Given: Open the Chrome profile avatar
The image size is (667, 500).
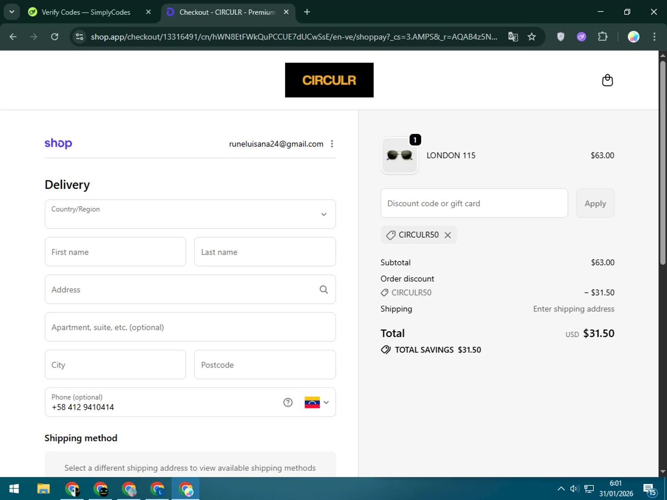Looking at the screenshot, I should [634, 37].
